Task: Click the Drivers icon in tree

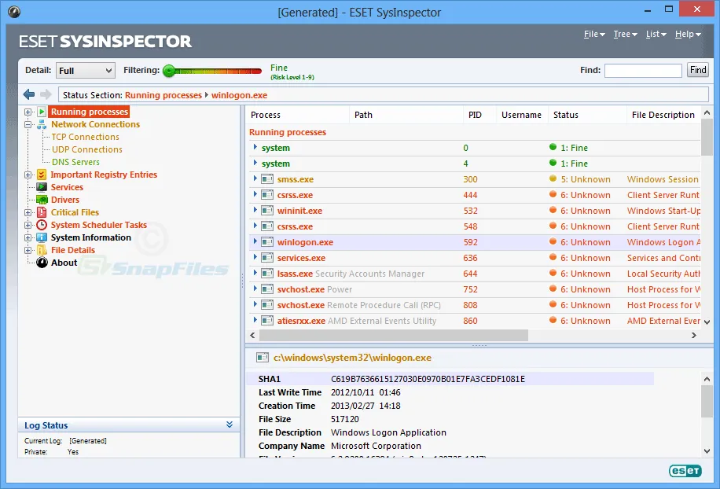Action: [42, 200]
